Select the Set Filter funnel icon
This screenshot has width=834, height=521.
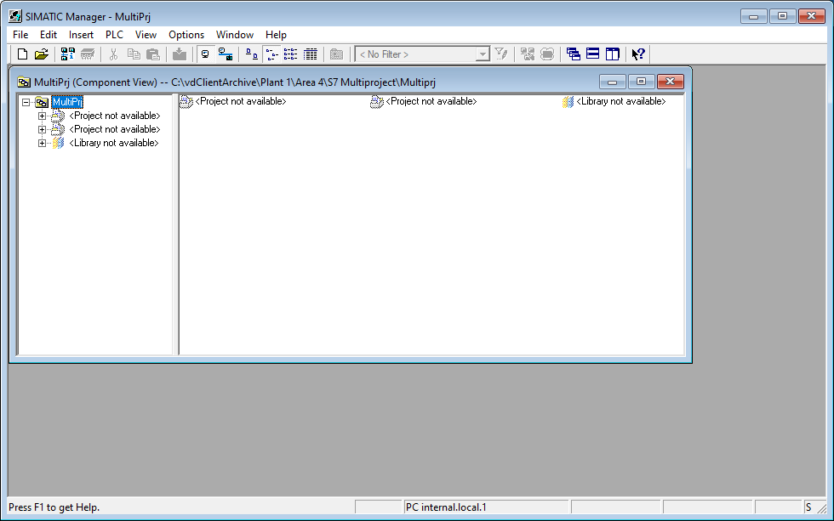pyautogui.click(x=501, y=54)
